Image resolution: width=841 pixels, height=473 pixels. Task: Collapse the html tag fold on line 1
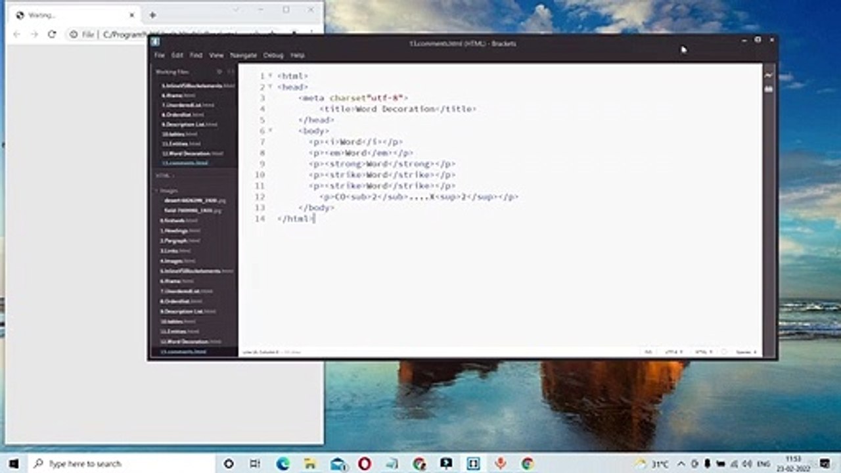click(269, 76)
